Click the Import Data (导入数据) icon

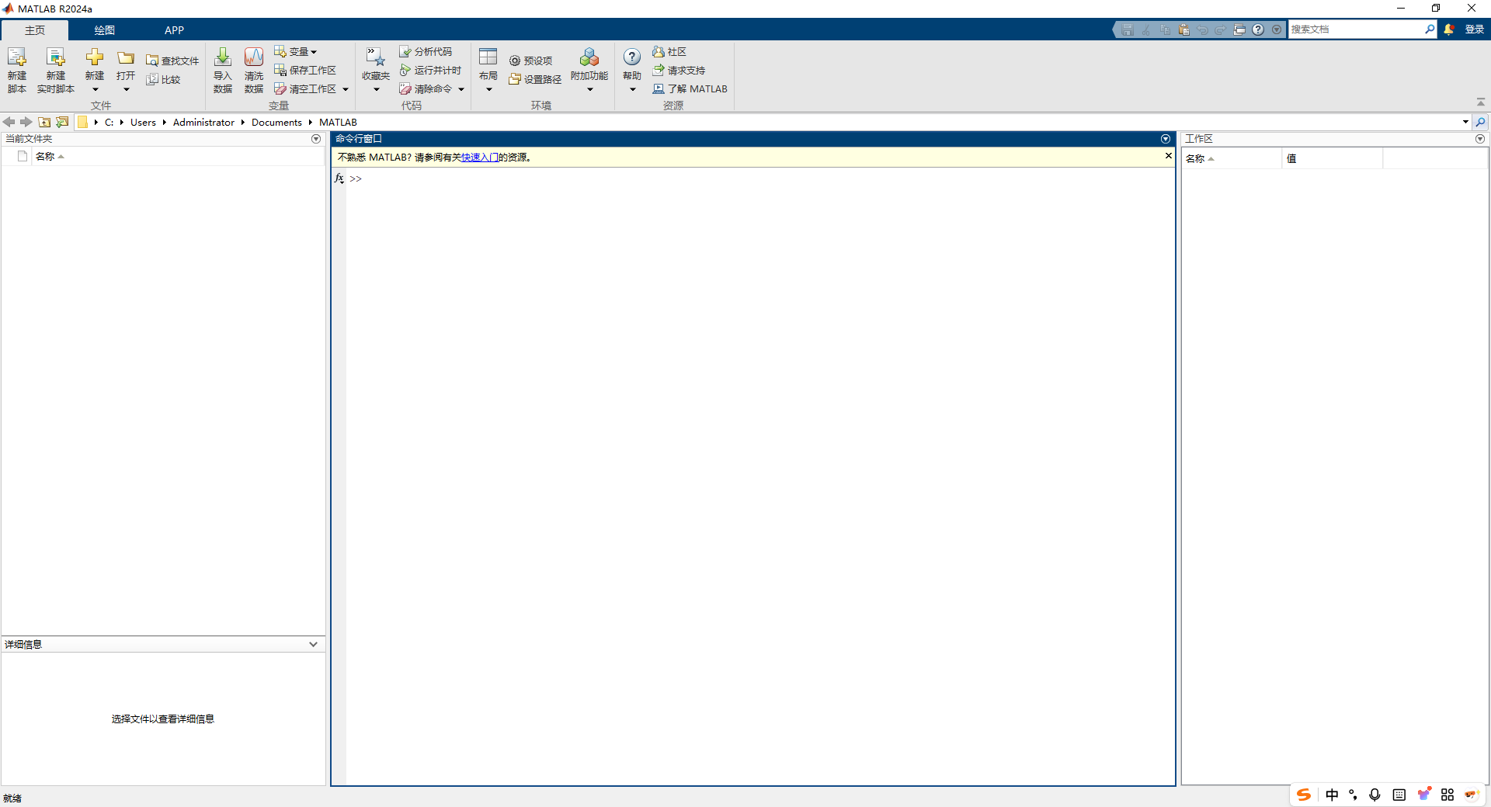tap(223, 58)
